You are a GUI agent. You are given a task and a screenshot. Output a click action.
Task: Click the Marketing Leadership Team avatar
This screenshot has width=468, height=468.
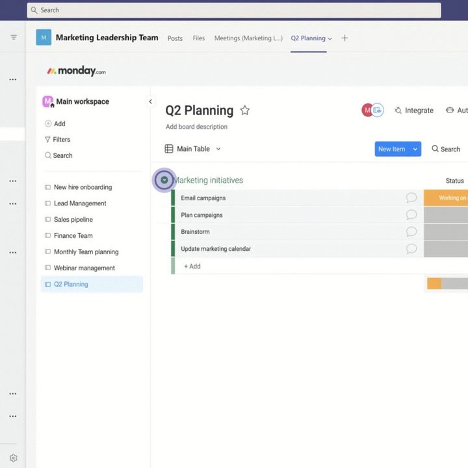point(44,37)
